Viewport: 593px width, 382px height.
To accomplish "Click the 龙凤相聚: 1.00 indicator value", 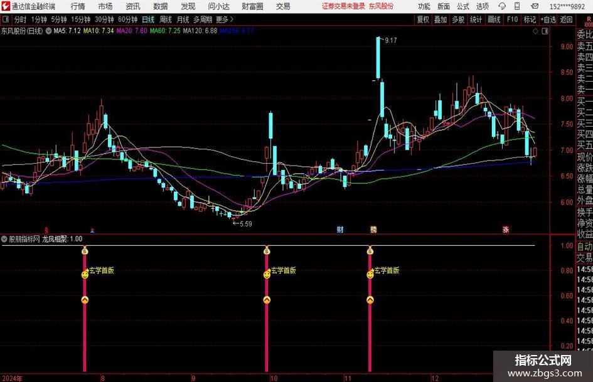I will click(x=62, y=239).
